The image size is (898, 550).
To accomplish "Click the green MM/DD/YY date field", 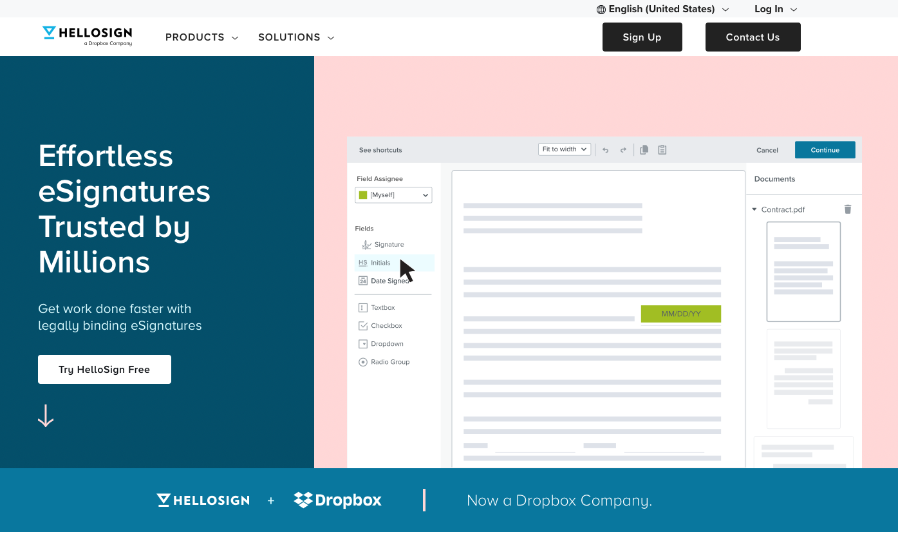I will pos(681,314).
